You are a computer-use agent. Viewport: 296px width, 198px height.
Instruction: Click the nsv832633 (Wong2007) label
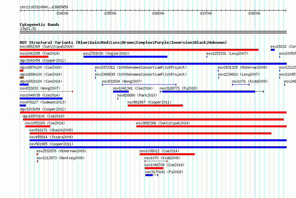[x=40, y=88]
